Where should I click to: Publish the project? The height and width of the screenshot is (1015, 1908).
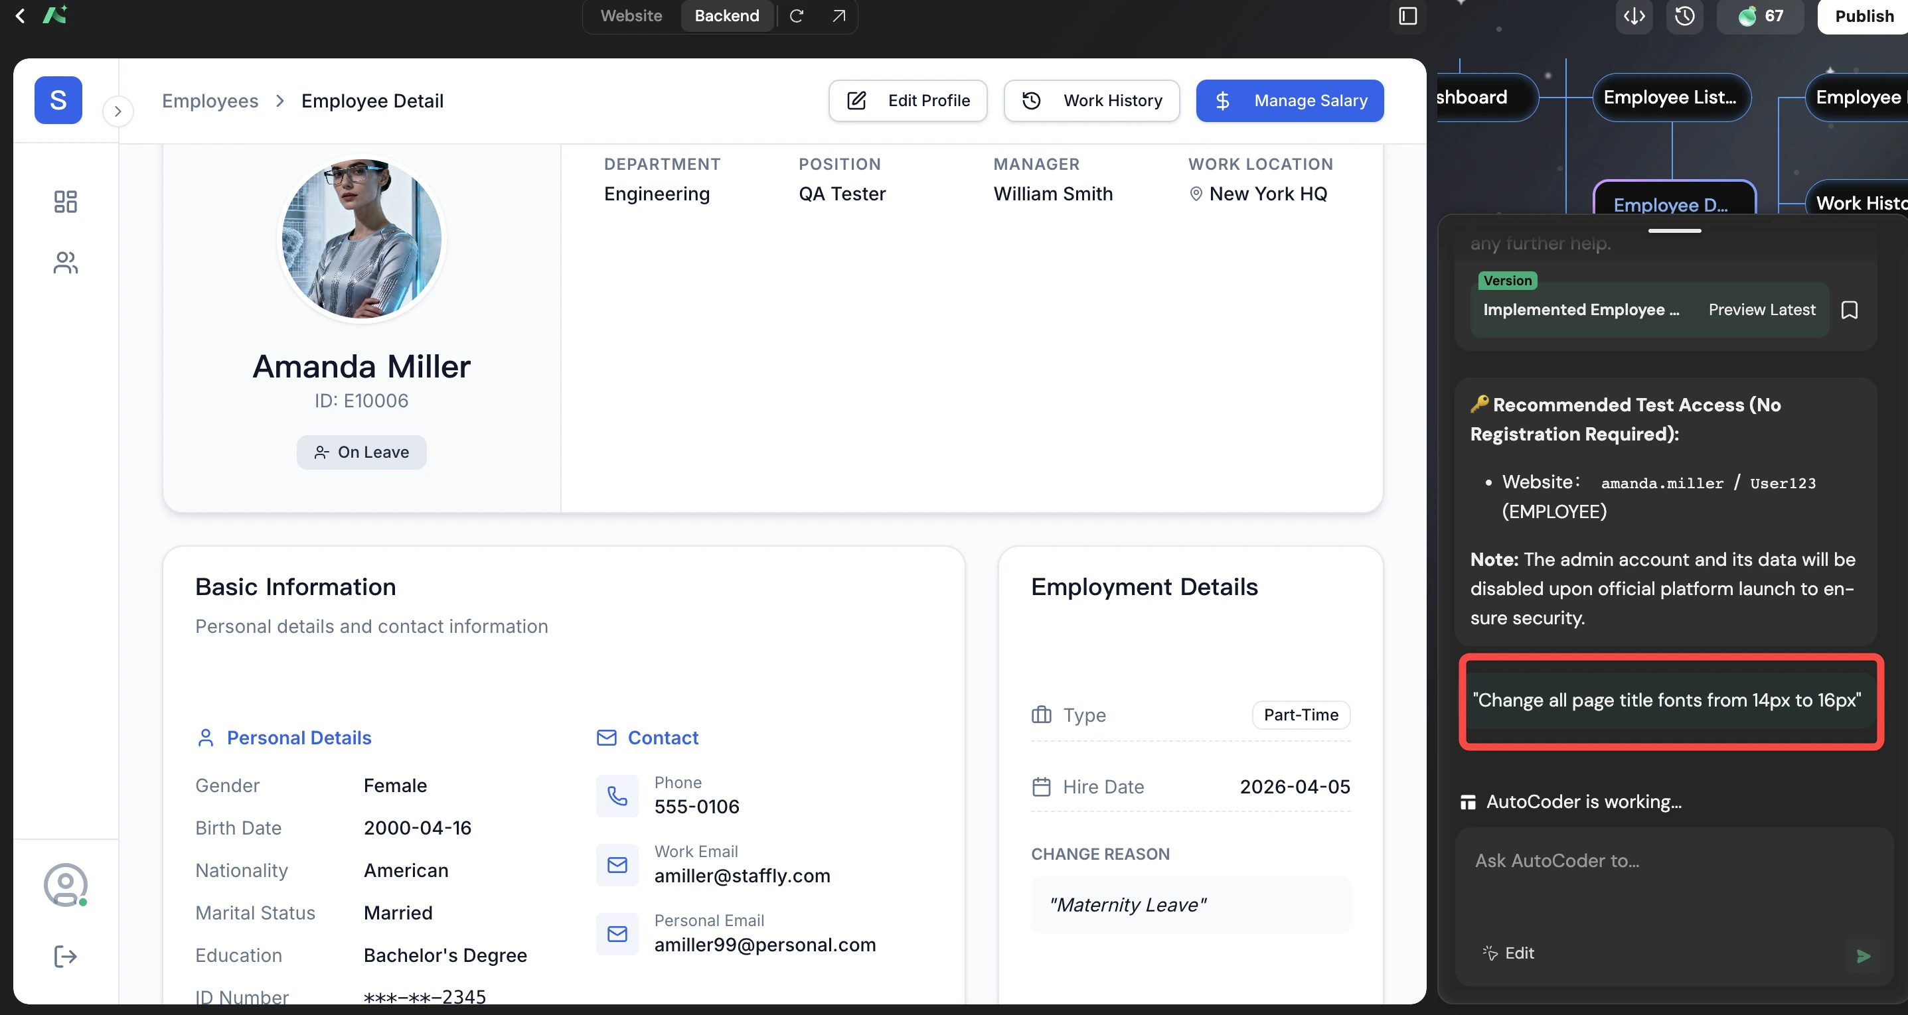[x=1864, y=15]
